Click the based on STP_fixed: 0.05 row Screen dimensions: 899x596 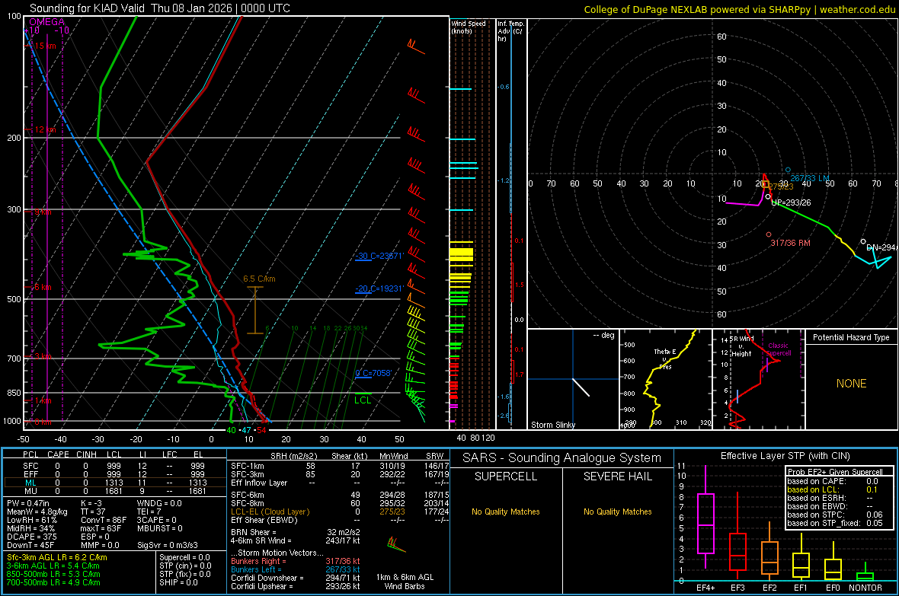click(835, 523)
